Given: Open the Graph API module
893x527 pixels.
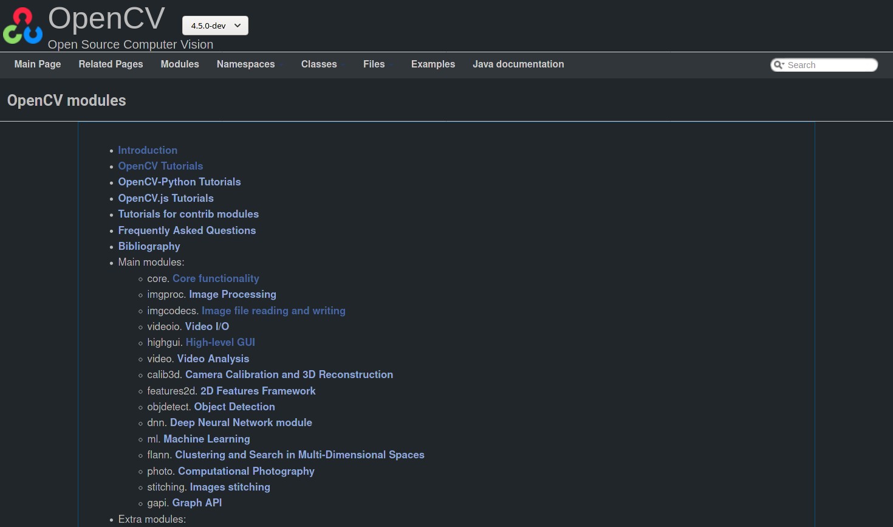Looking at the screenshot, I should pyautogui.click(x=197, y=503).
